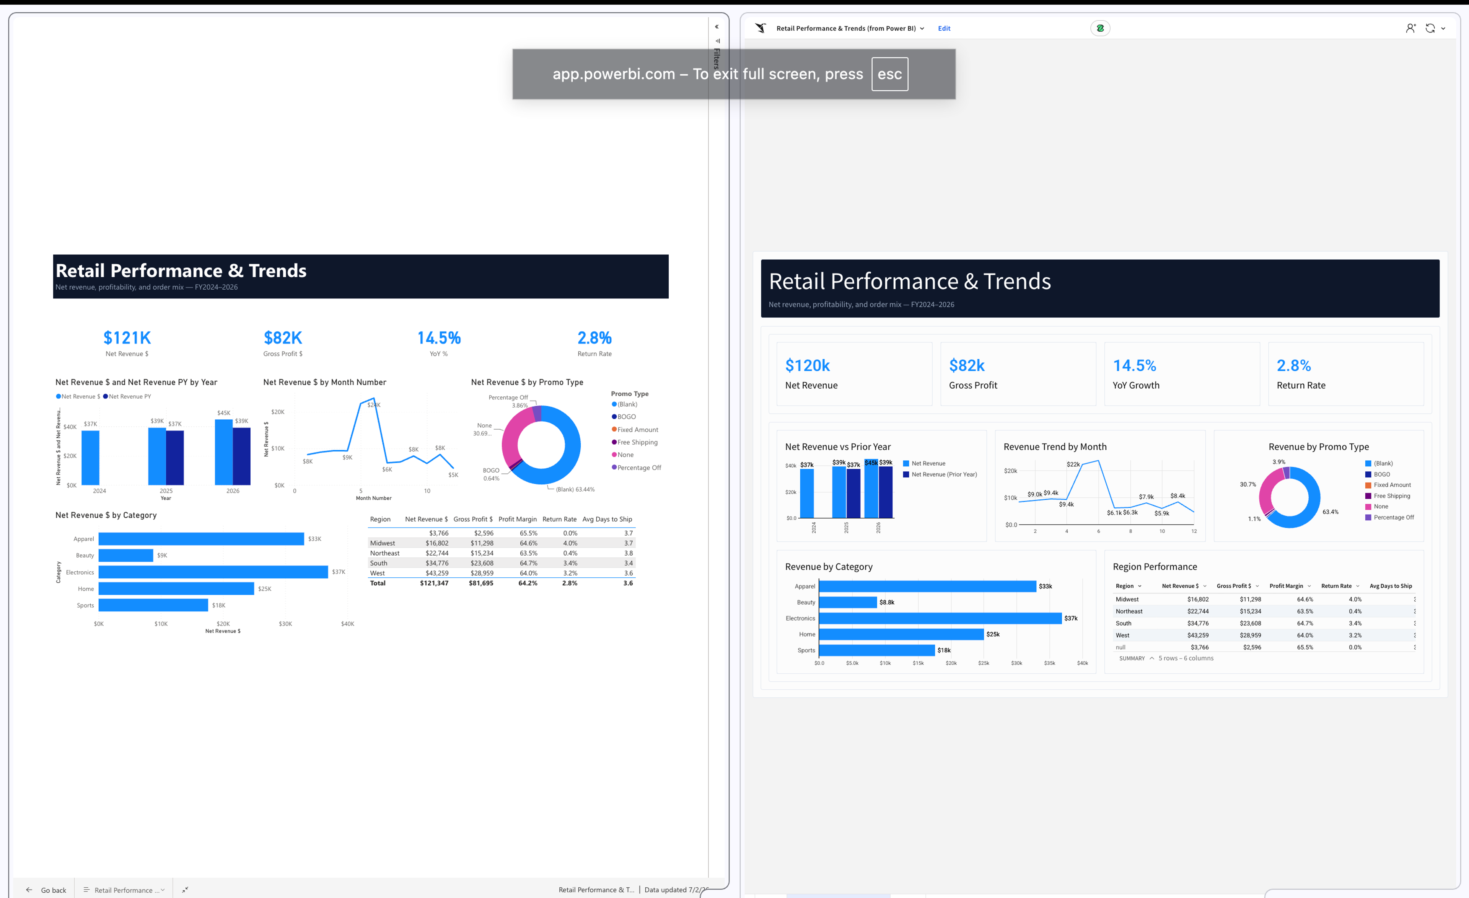Click the refresh data icon in Sigma

[1430, 28]
